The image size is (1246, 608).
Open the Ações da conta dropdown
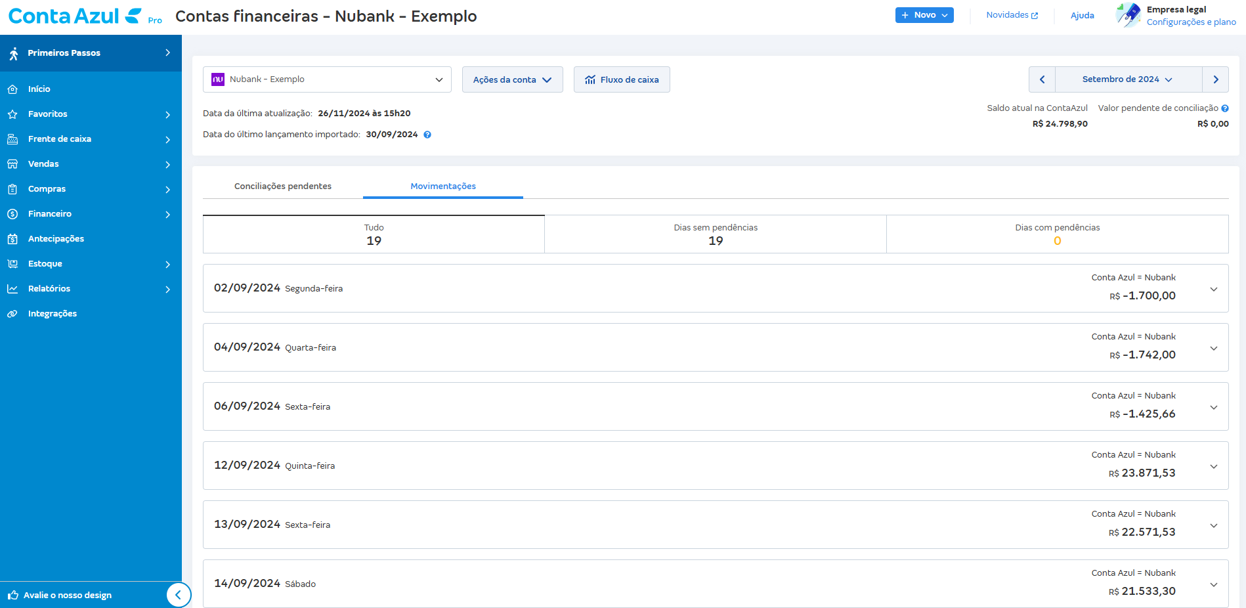click(512, 79)
